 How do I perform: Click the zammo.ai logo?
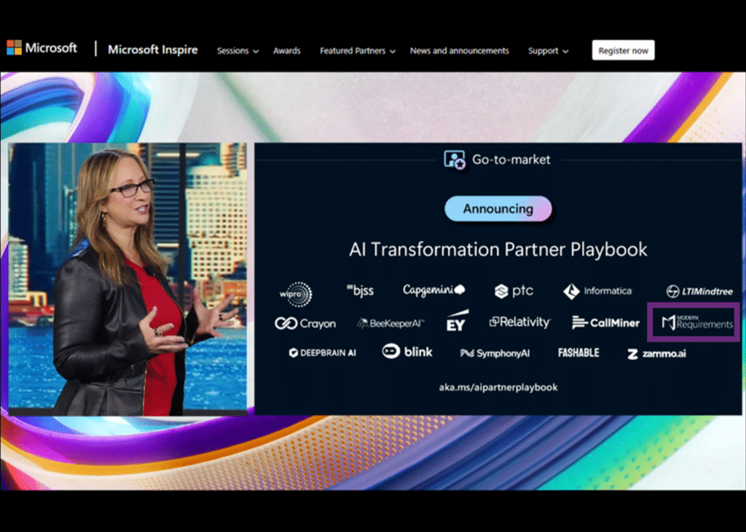656,354
